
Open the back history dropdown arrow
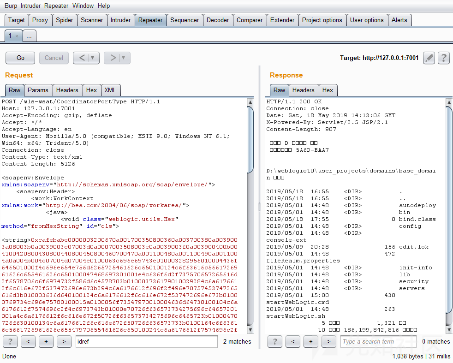pyautogui.click(x=93, y=58)
